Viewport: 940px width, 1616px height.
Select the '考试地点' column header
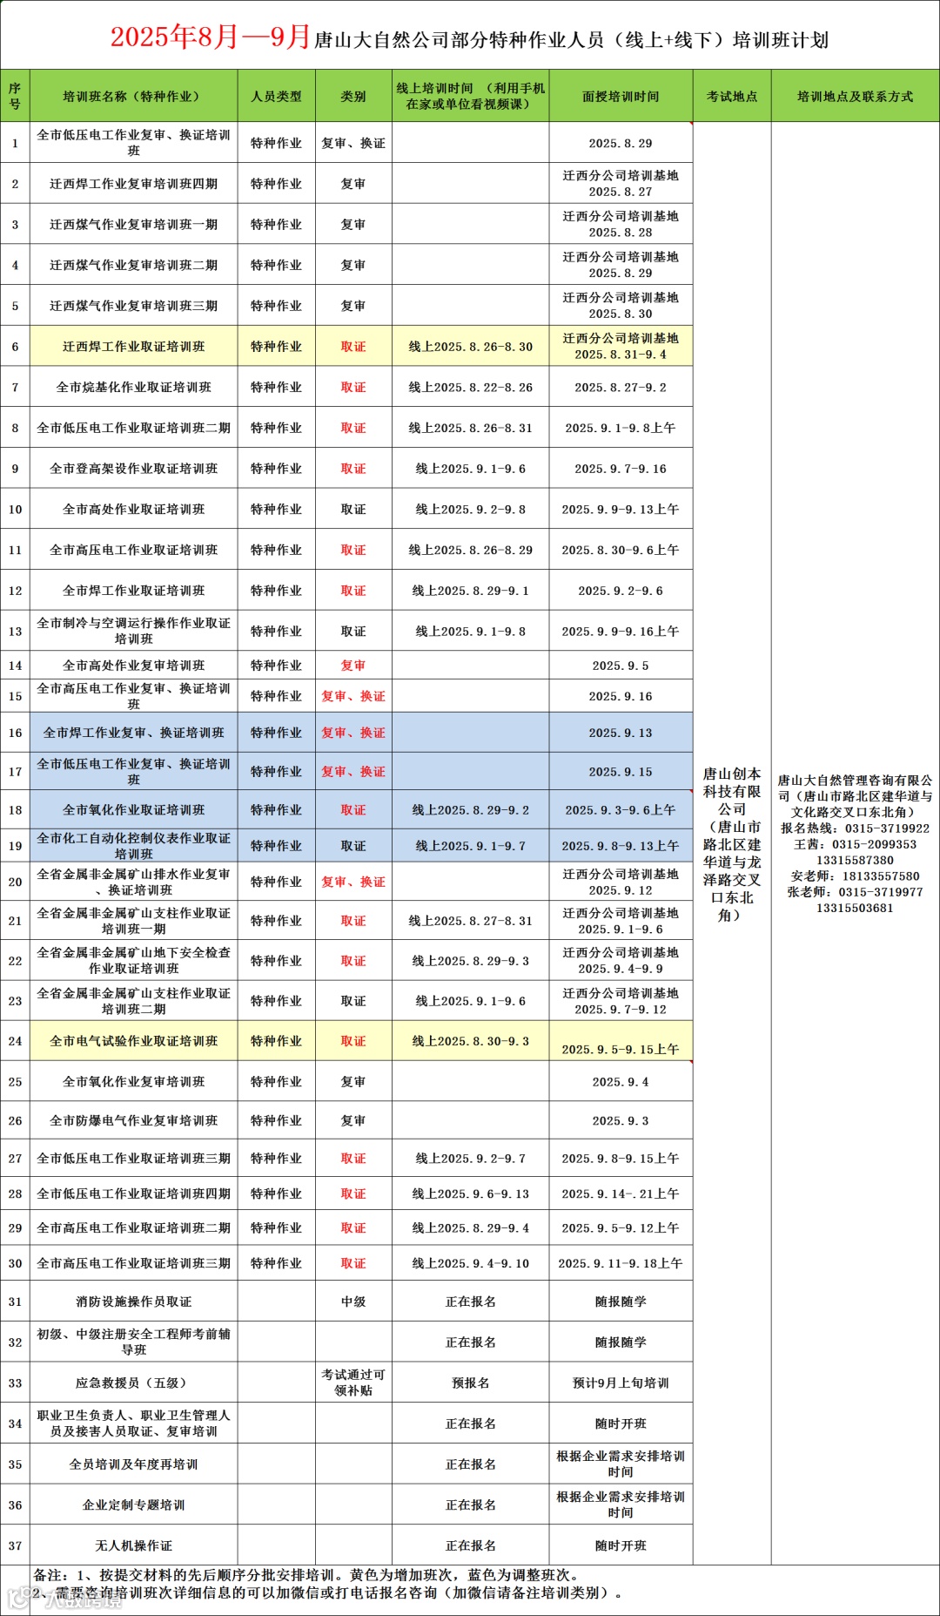pos(732,96)
